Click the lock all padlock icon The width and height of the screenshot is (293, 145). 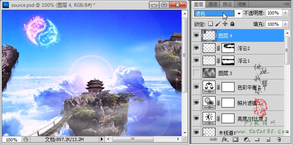(232, 24)
